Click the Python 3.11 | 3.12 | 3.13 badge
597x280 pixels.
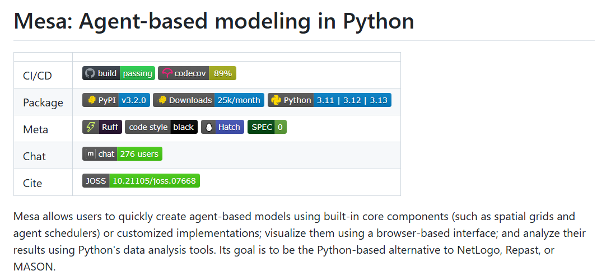click(x=329, y=100)
